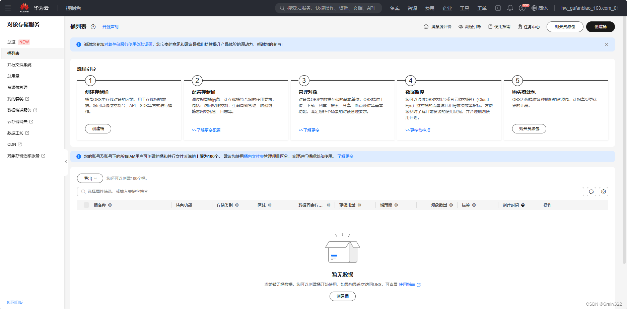Select 桶列表 in the sidebar

13,54
